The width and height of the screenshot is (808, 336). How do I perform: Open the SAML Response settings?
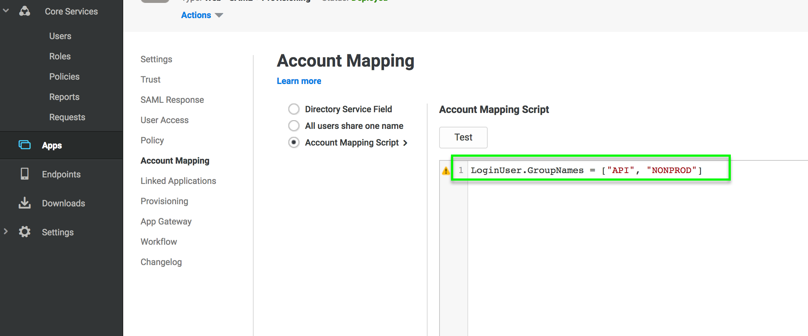172,100
